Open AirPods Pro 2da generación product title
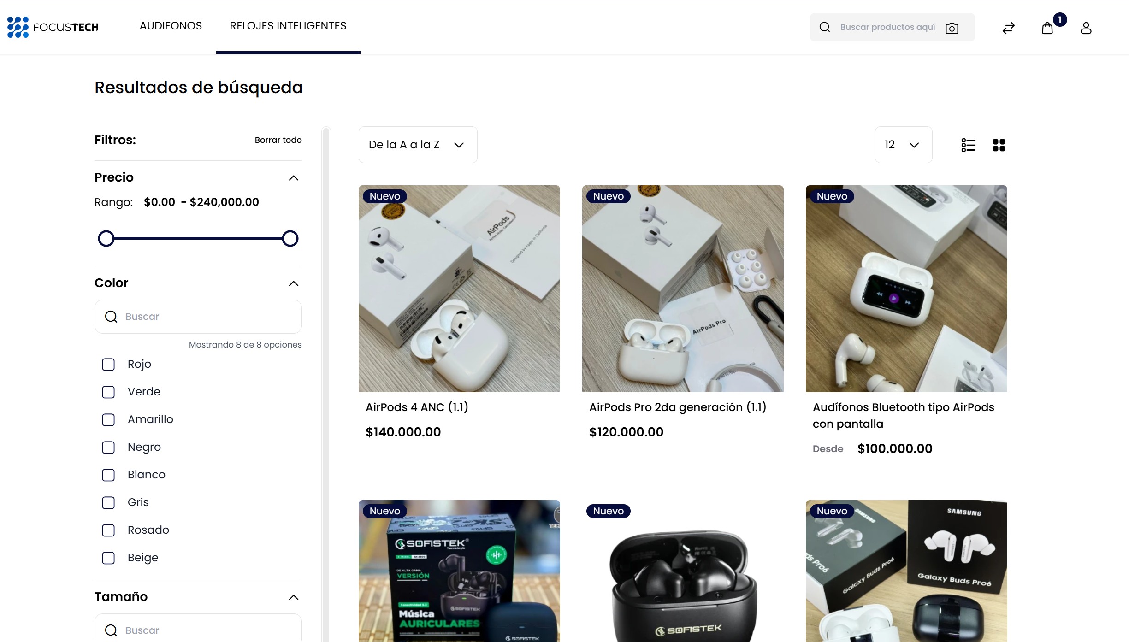 click(677, 407)
